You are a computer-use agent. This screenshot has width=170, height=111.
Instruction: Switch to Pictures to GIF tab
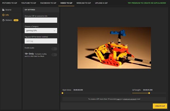click(x=9, y=3)
